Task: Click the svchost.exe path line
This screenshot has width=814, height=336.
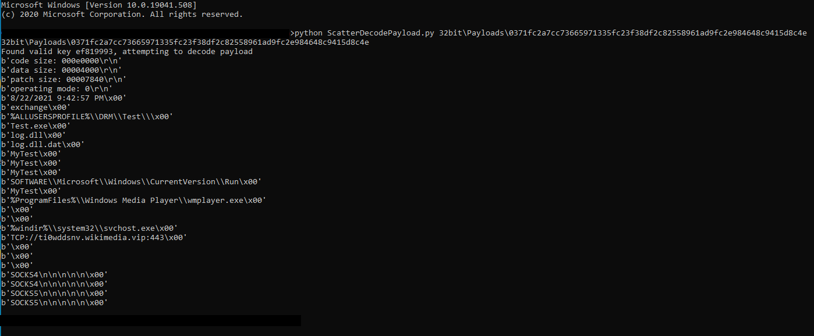Action: tap(89, 228)
